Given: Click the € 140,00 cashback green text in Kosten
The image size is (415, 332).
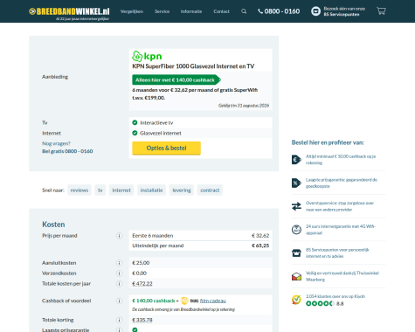Looking at the screenshot, I should (x=154, y=301).
